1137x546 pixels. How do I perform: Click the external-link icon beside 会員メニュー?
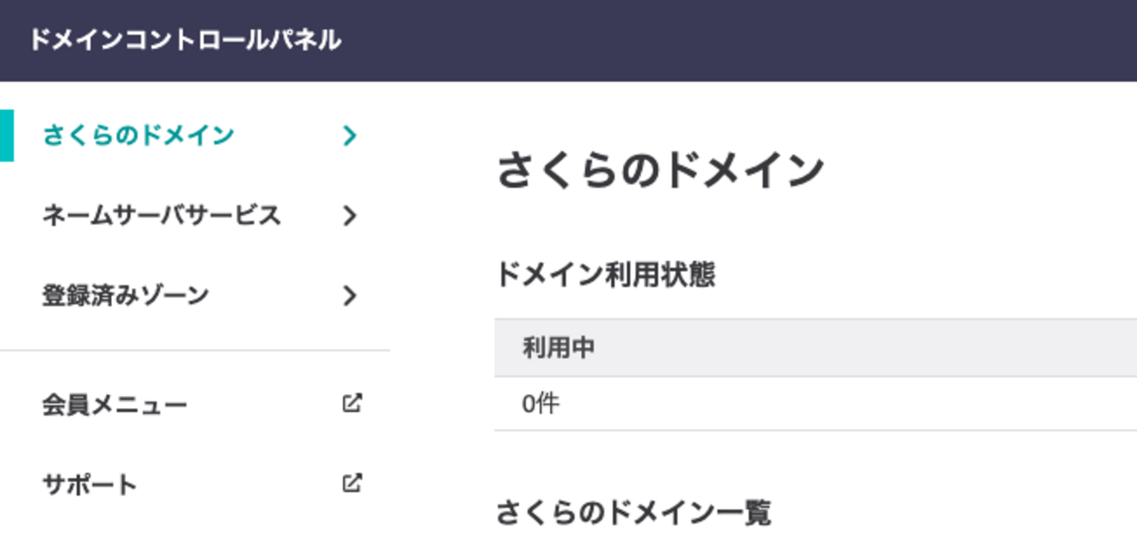coord(352,404)
